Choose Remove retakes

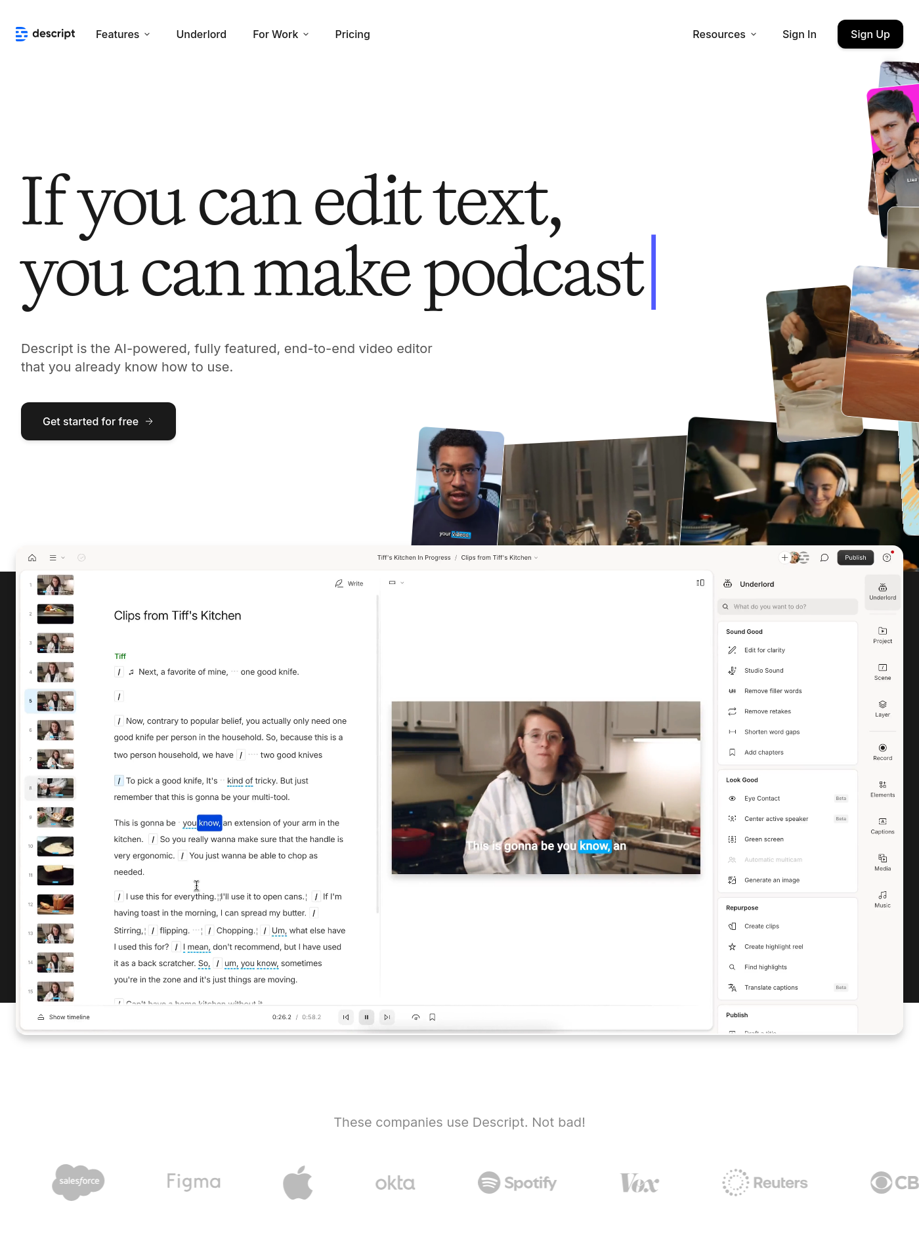point(788,711)
